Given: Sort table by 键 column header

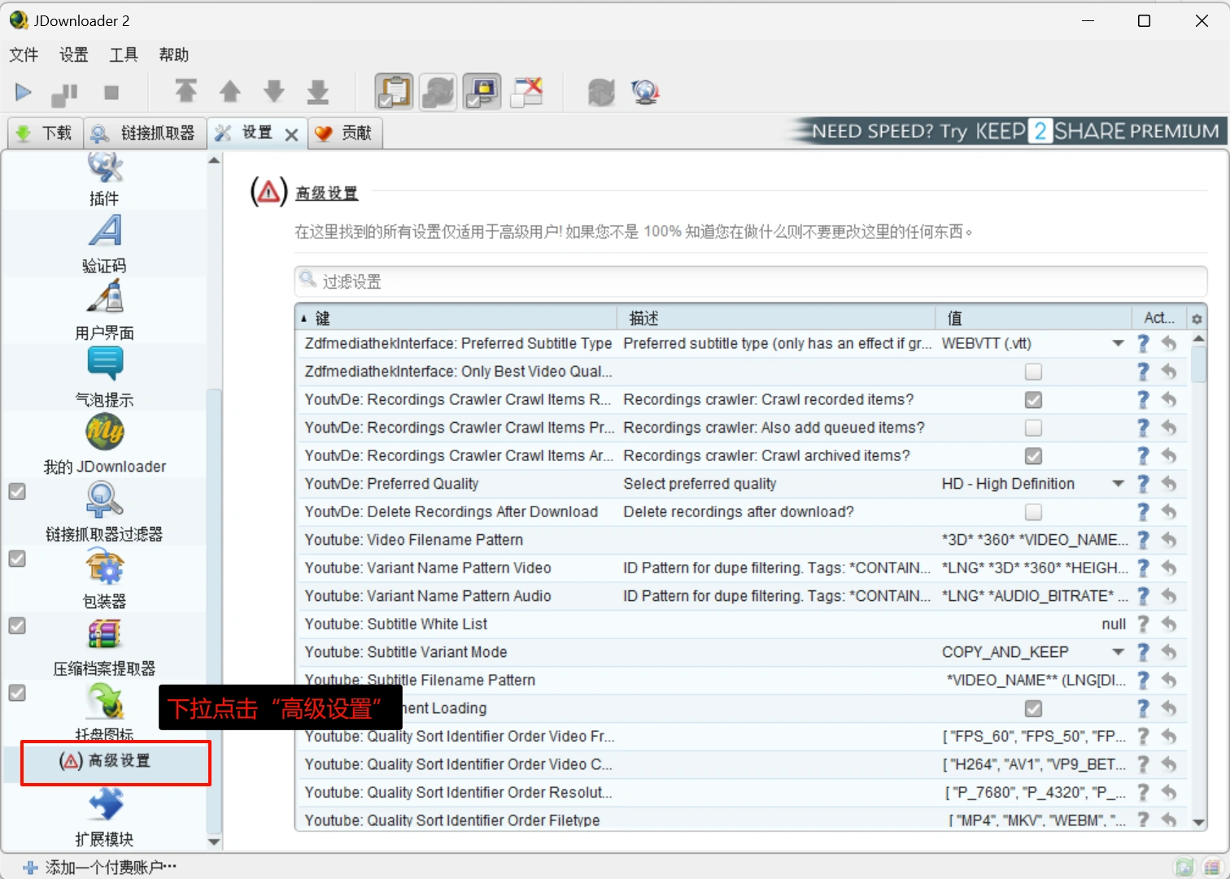Looking at the screenshot, I should 457,318.
